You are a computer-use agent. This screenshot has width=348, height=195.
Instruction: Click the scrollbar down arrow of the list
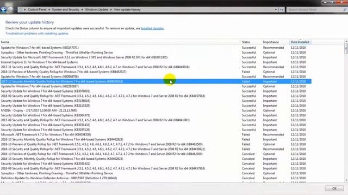click(346, 180)
